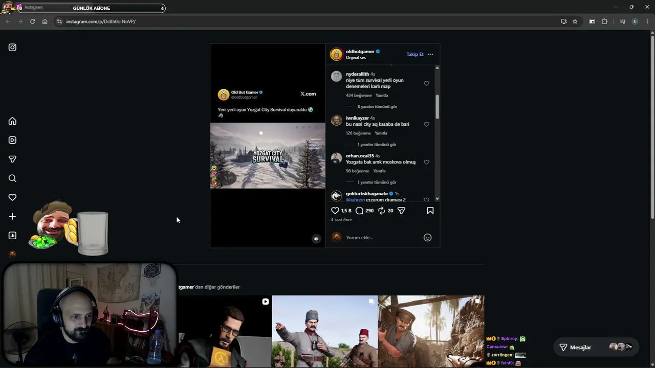
Task: Open Notifications heart in the sidebar
Action: [x=12, y=197]
